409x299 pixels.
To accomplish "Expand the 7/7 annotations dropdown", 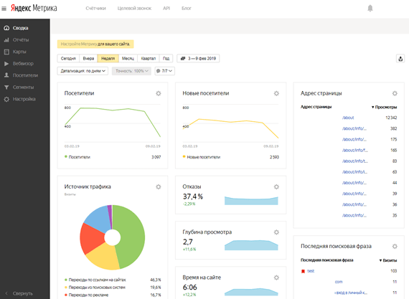I will [x=164, y=71].
